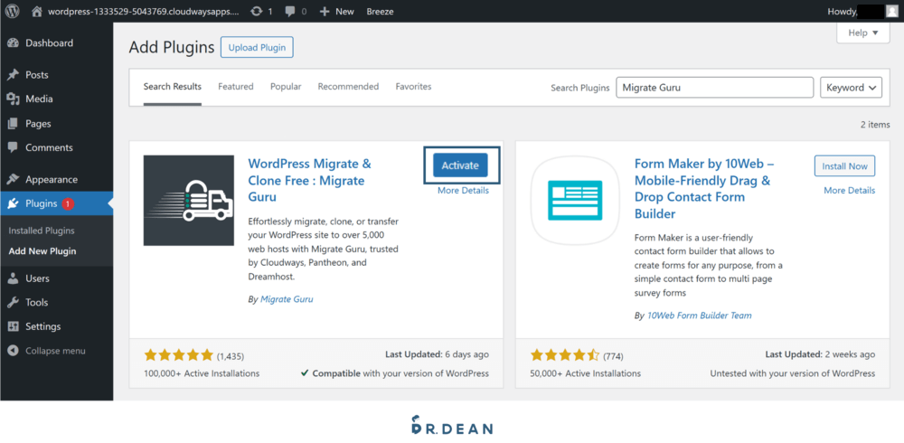Click the Upload Plugin button

(257, 47)
